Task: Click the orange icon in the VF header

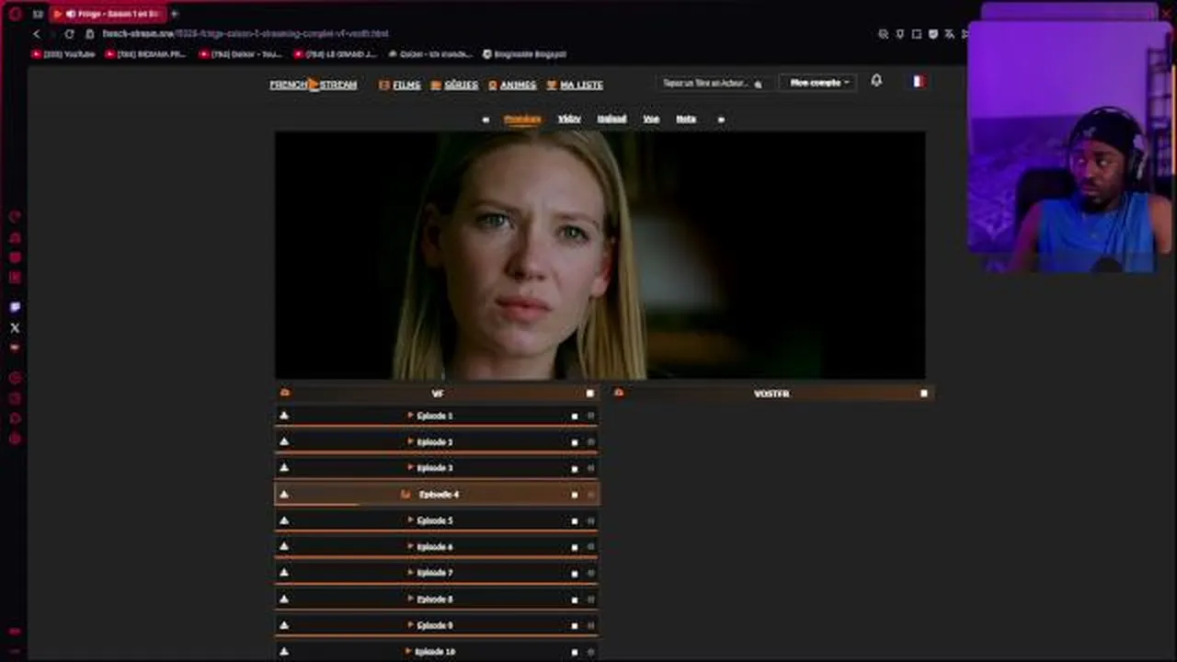Action: [285, 393]
